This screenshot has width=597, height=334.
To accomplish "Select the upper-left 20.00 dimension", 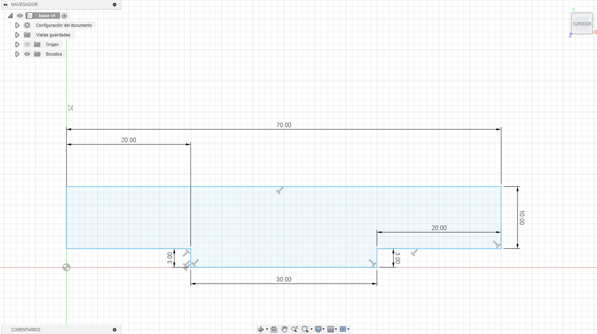I will (x=129, y=140).
